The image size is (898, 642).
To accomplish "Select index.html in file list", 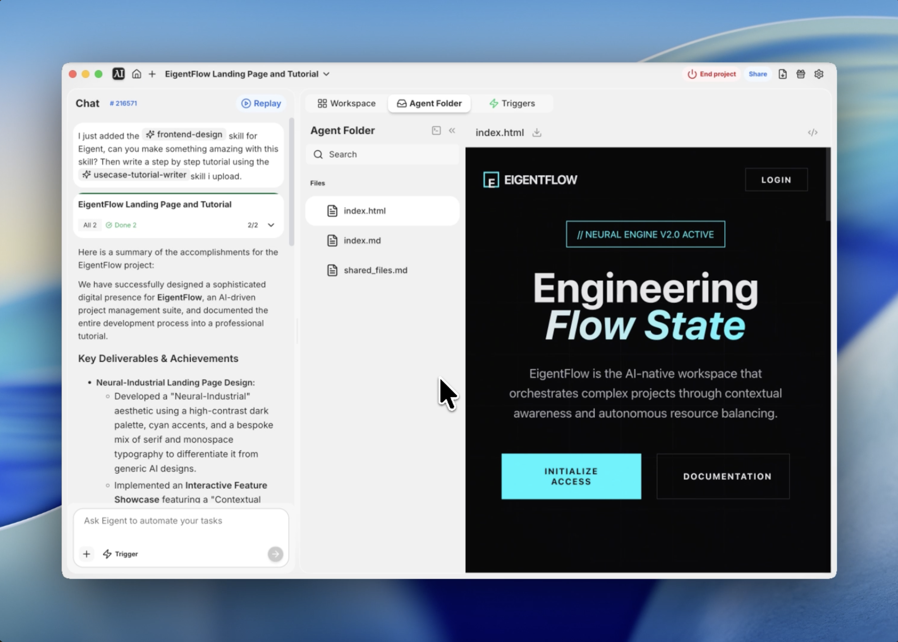I will (x=383, y=211).
